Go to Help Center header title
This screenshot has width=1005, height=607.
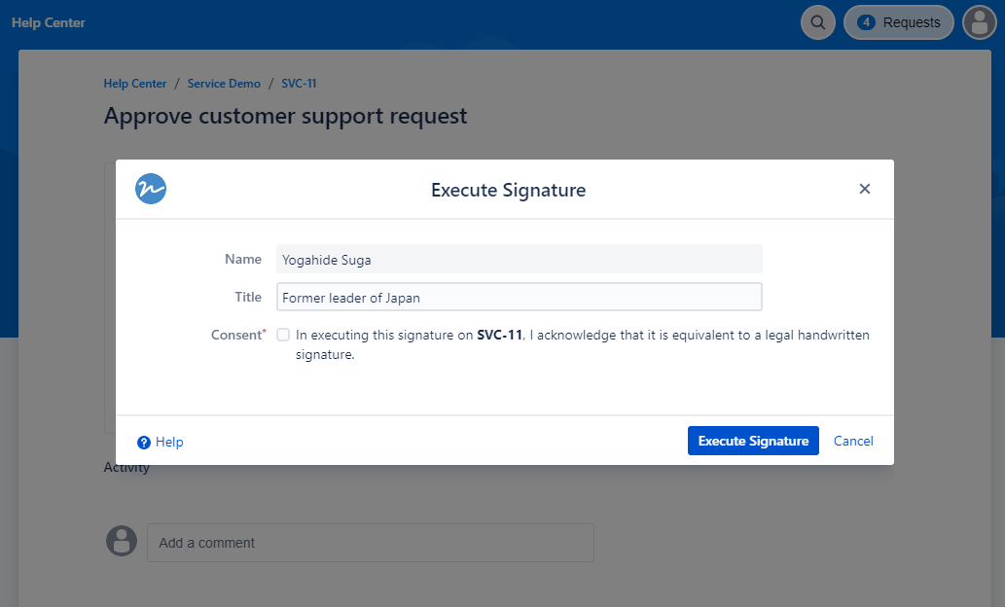point(49,22)
